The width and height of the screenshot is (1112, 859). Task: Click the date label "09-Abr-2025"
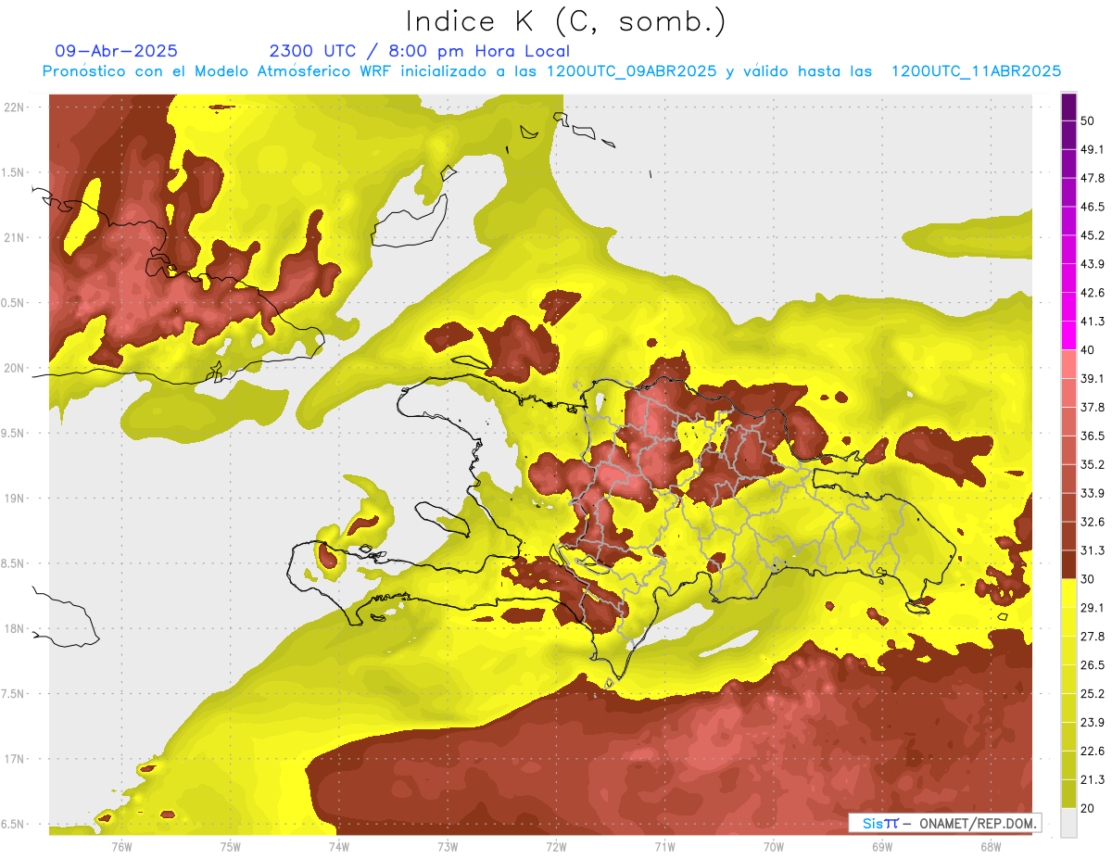point(117,51)
